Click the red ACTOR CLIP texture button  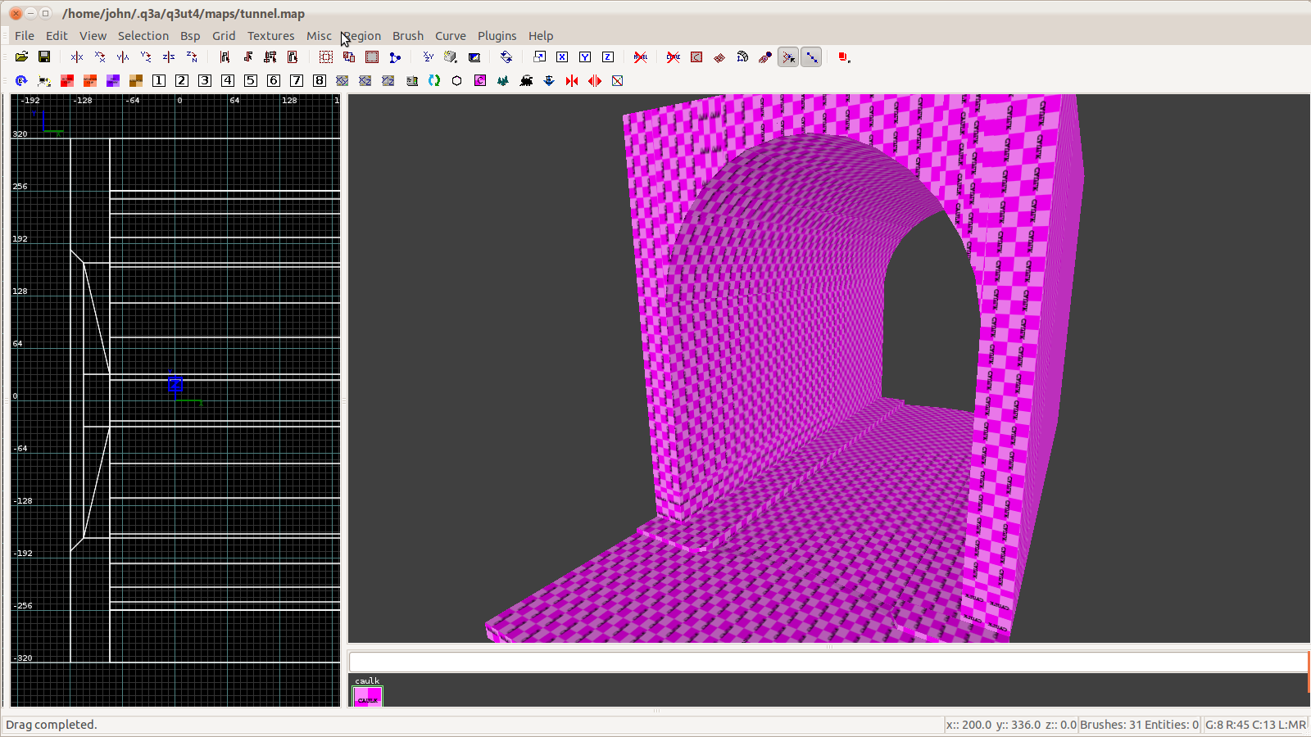67,81
